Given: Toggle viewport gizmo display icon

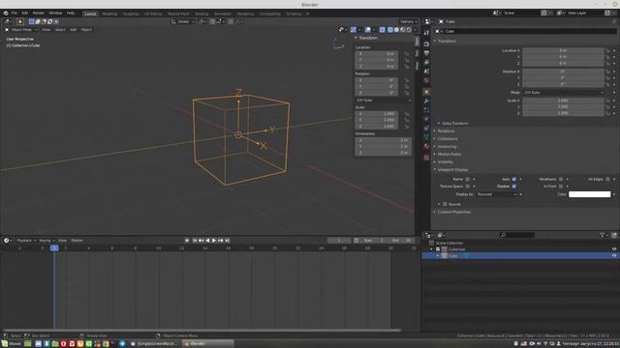Looking at the screenshot, I should (x=353, y=30).
